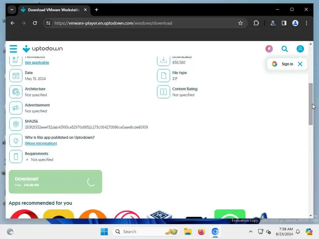Click the Google Sign in button
The image size is (319, 239).
tap(283, 64)
